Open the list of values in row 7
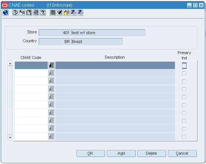The width and height of the screenshot is (206, 164). tap(52, 113)
